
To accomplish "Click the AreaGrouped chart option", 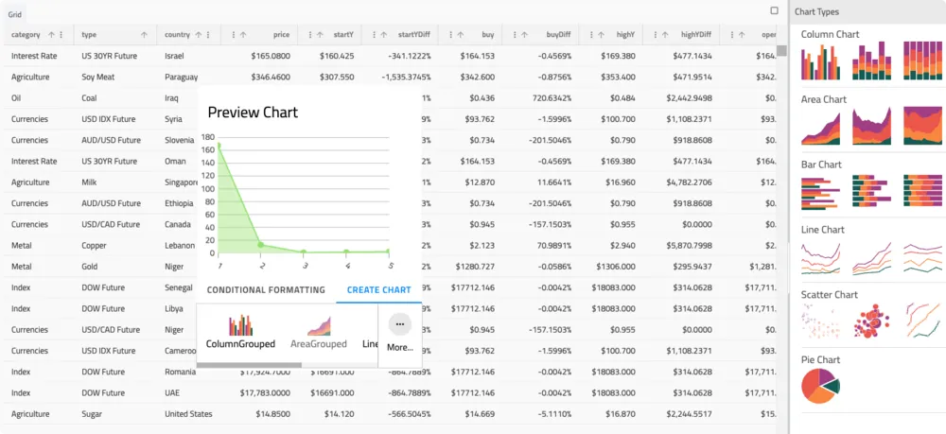I will click(318, 332).
